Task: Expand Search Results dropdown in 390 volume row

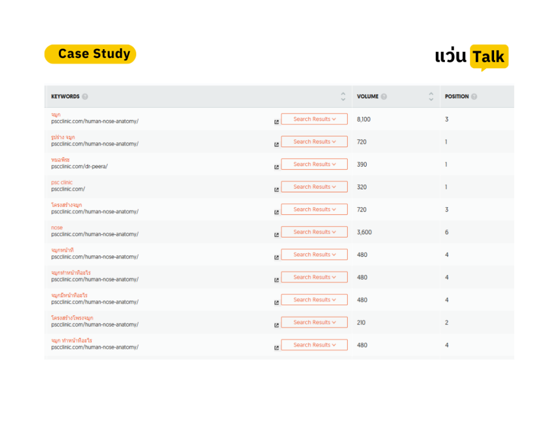Action: click(314, 164)
